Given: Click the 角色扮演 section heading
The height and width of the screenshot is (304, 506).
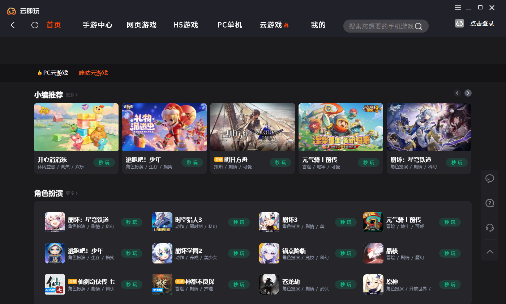Looking at the screenshot, I should pyautogui.click(x=48, y=193).
